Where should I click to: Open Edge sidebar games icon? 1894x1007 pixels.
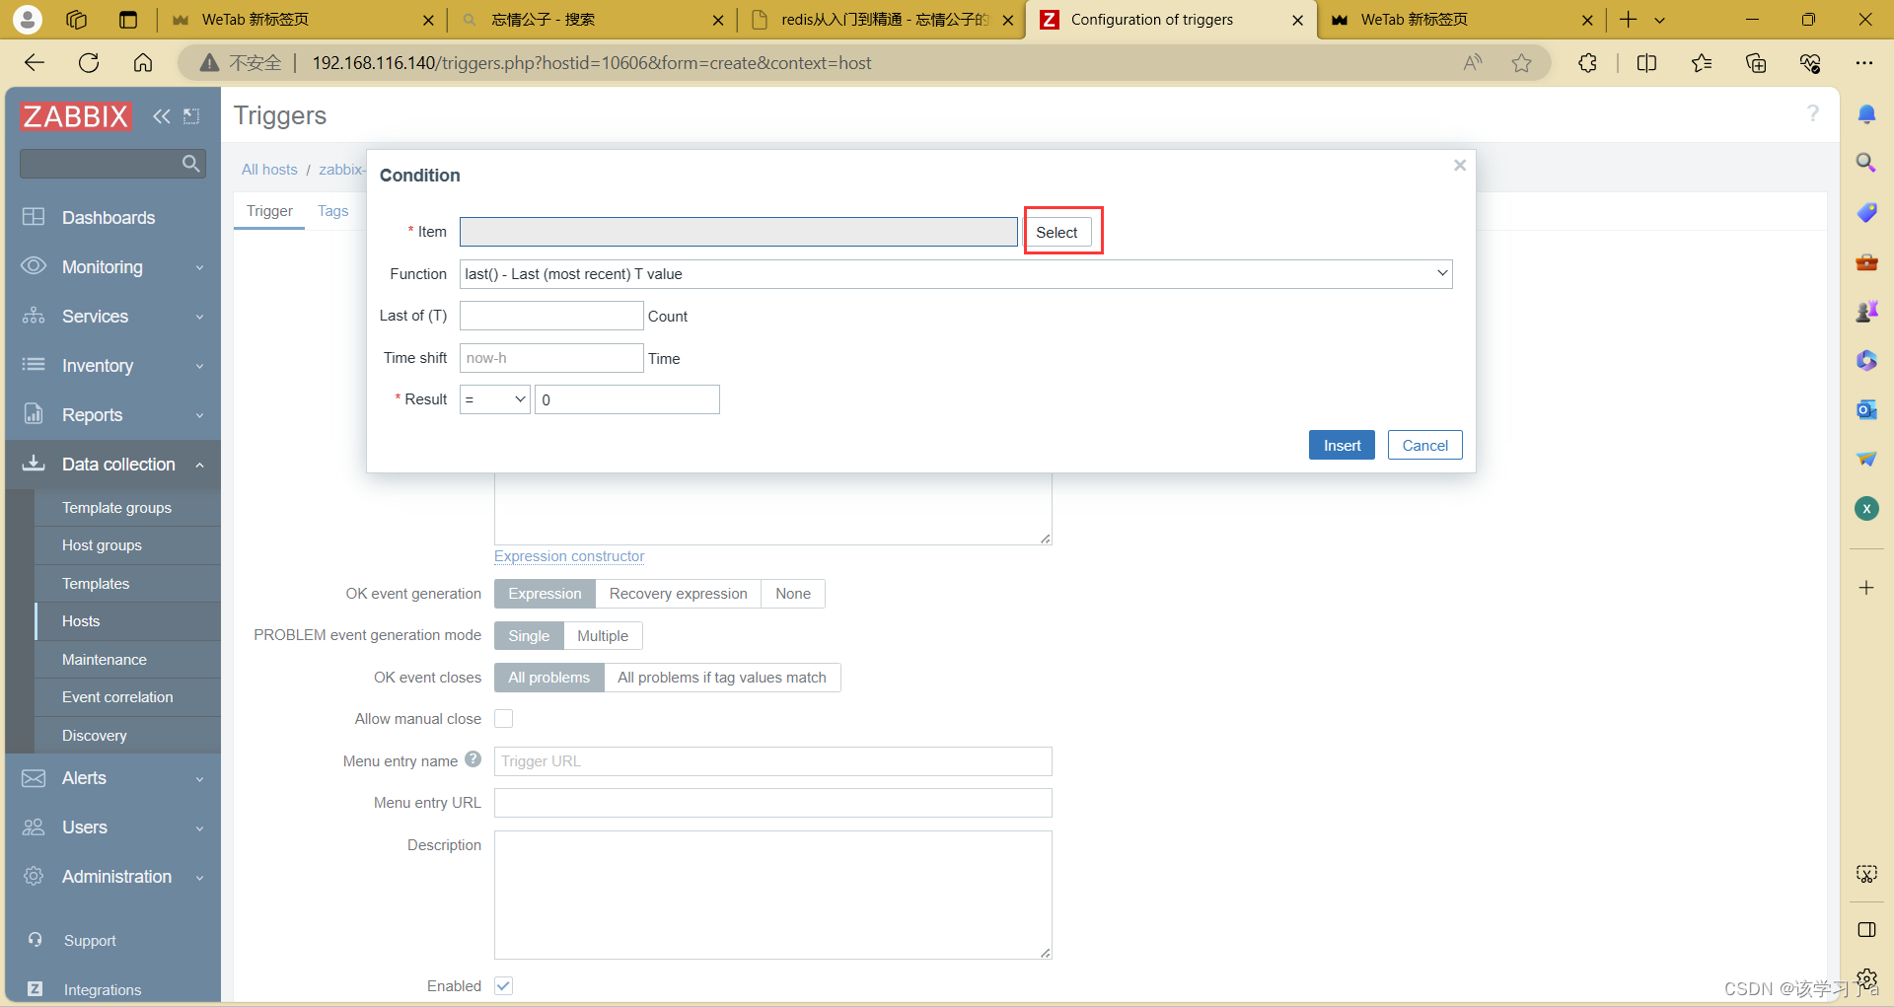click(1866, 312)
